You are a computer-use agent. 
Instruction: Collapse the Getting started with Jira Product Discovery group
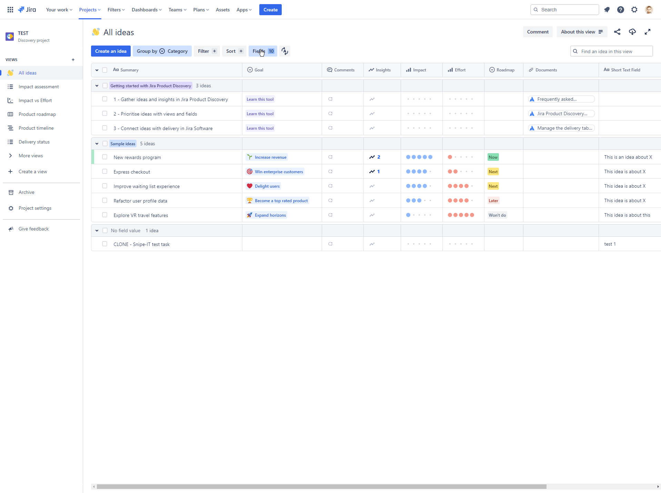pos(97,86)
